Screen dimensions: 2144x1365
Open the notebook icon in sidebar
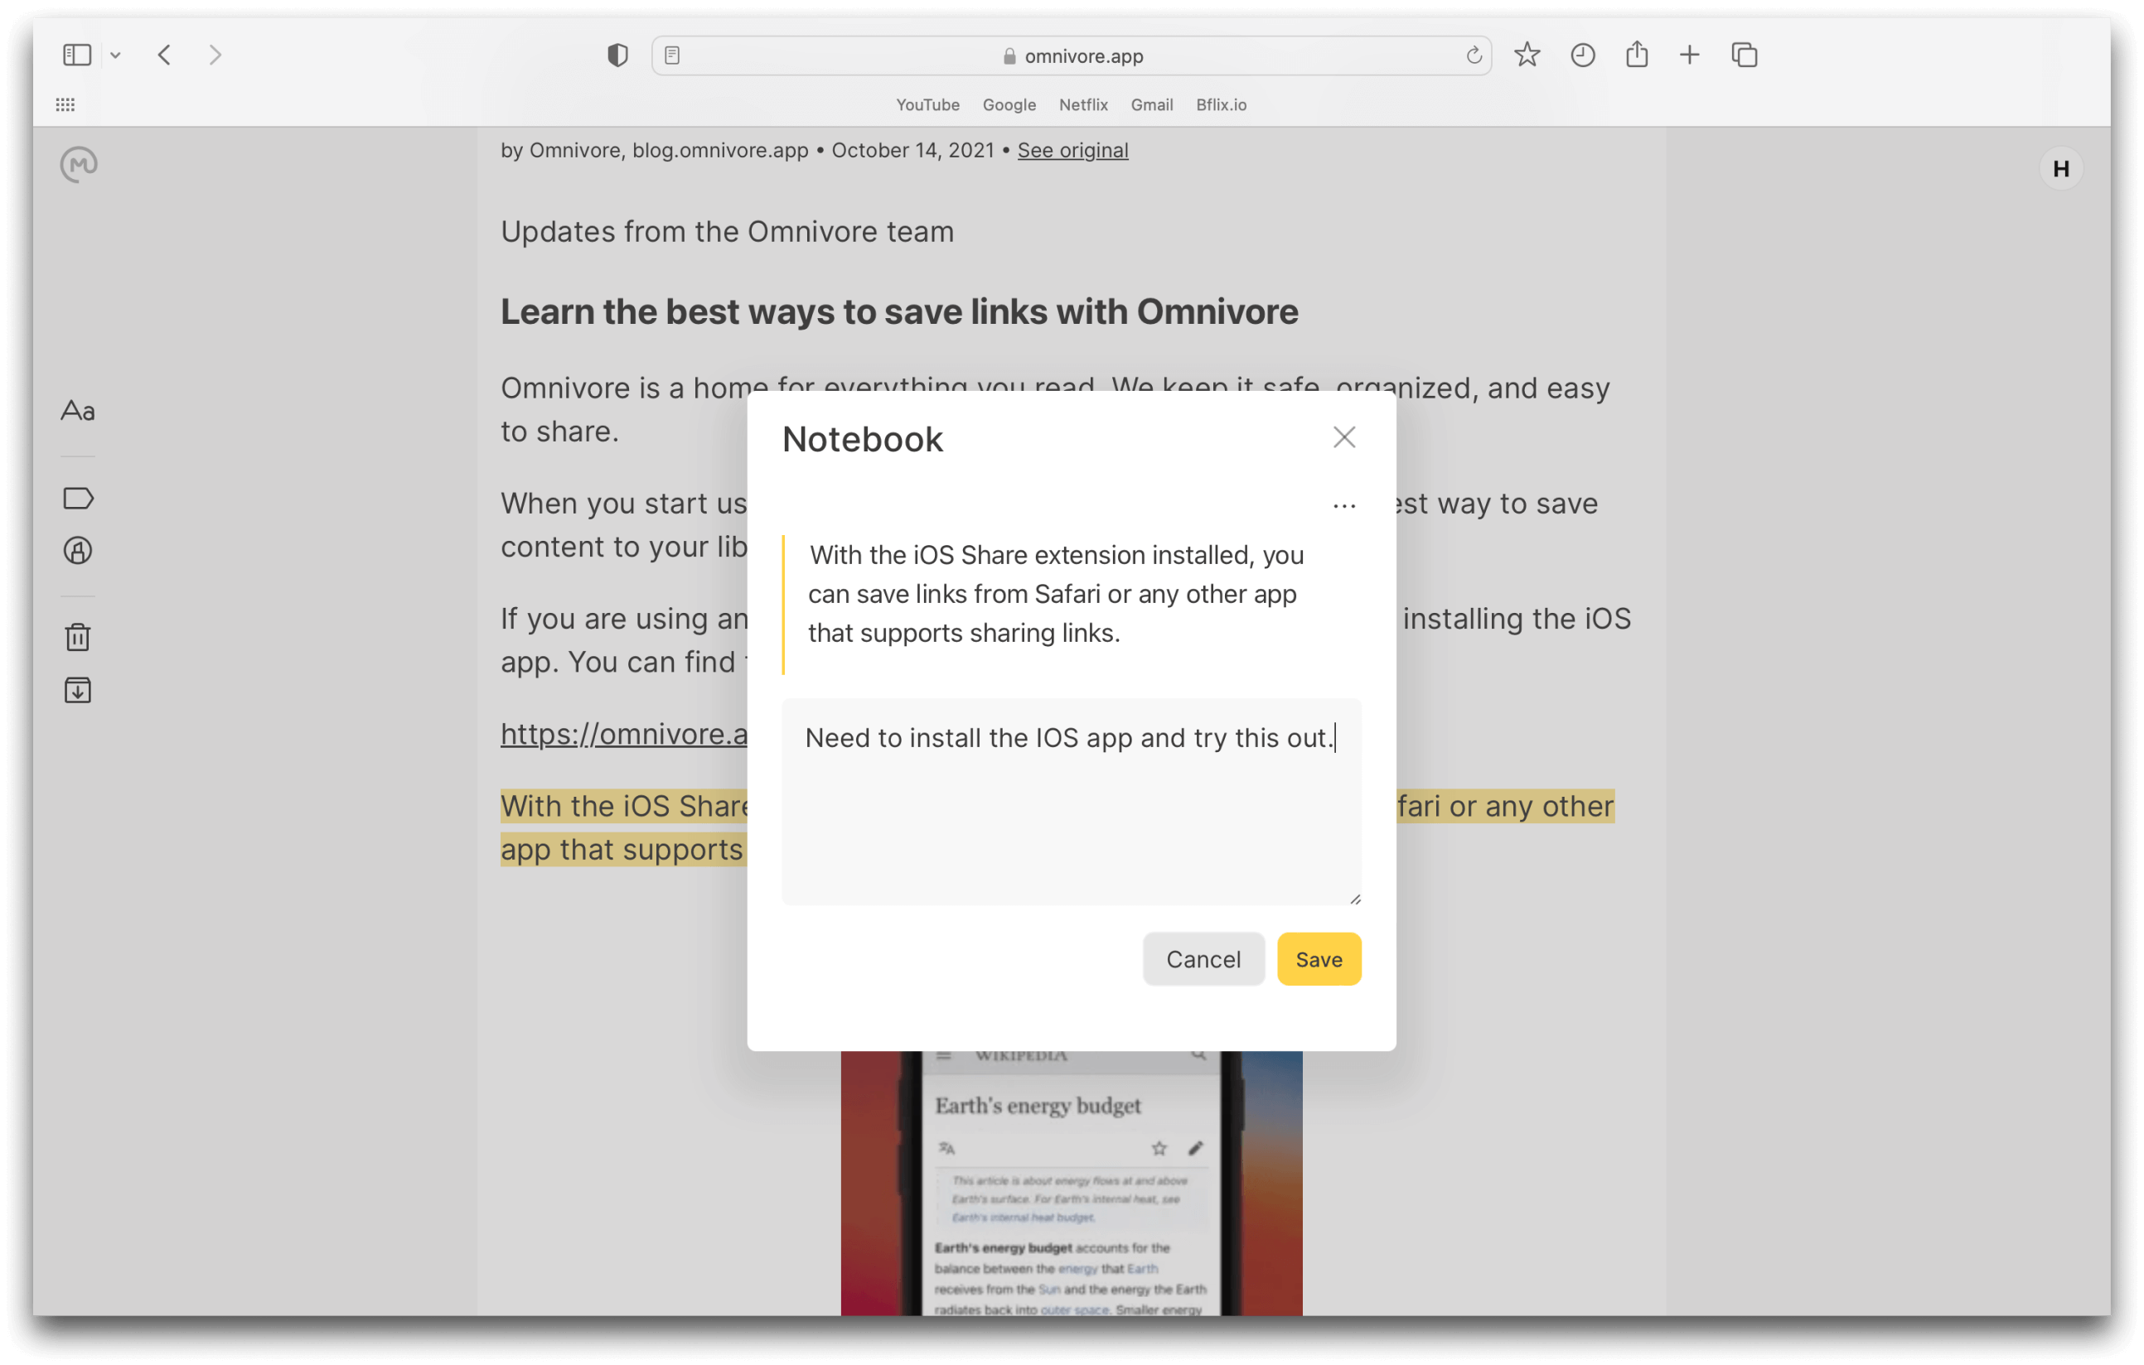point(79,551)
